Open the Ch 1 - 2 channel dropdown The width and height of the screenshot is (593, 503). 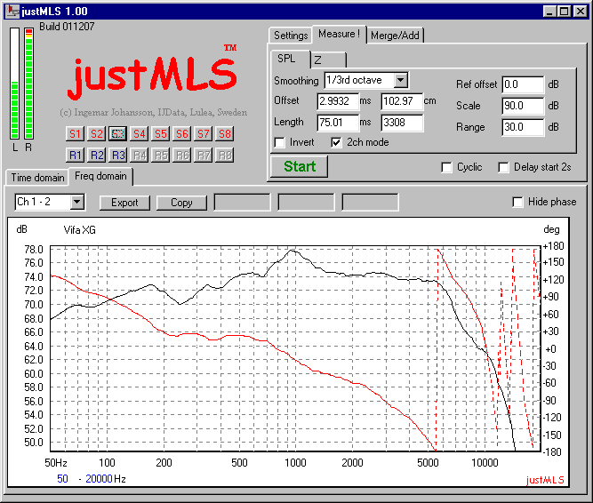(x=76, y=202)
